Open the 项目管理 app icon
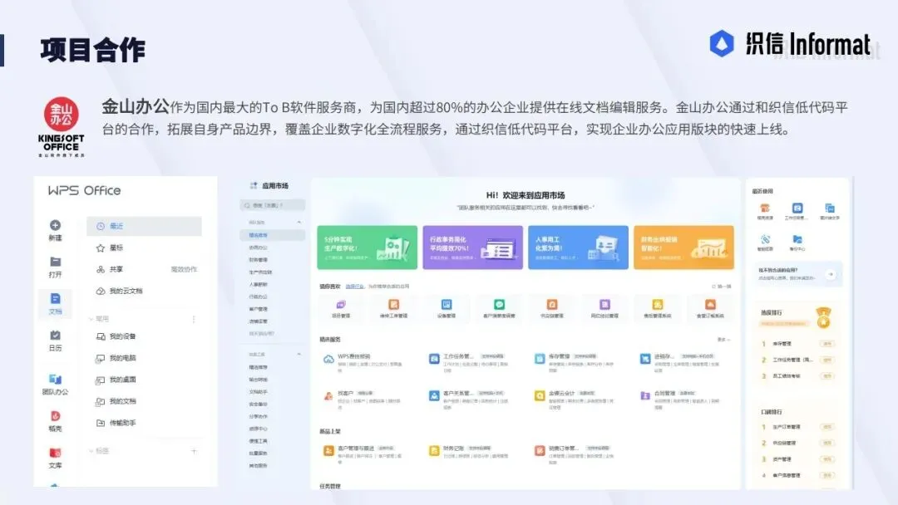The height and width of the screenshot is (505, 898). point(341,305)
